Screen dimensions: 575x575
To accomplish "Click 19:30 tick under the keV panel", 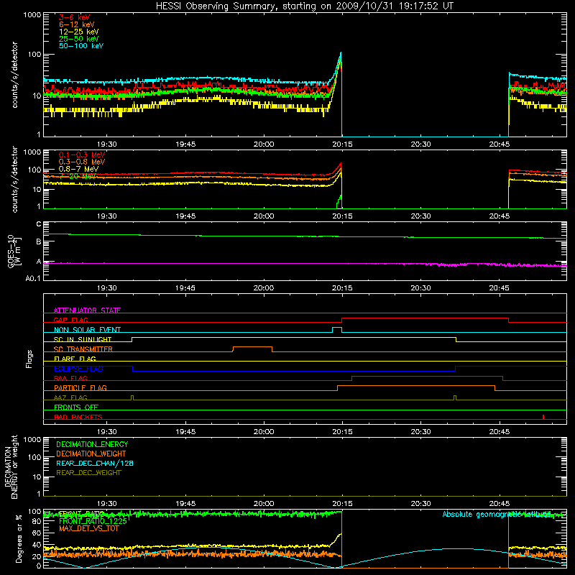I will 106,144.
